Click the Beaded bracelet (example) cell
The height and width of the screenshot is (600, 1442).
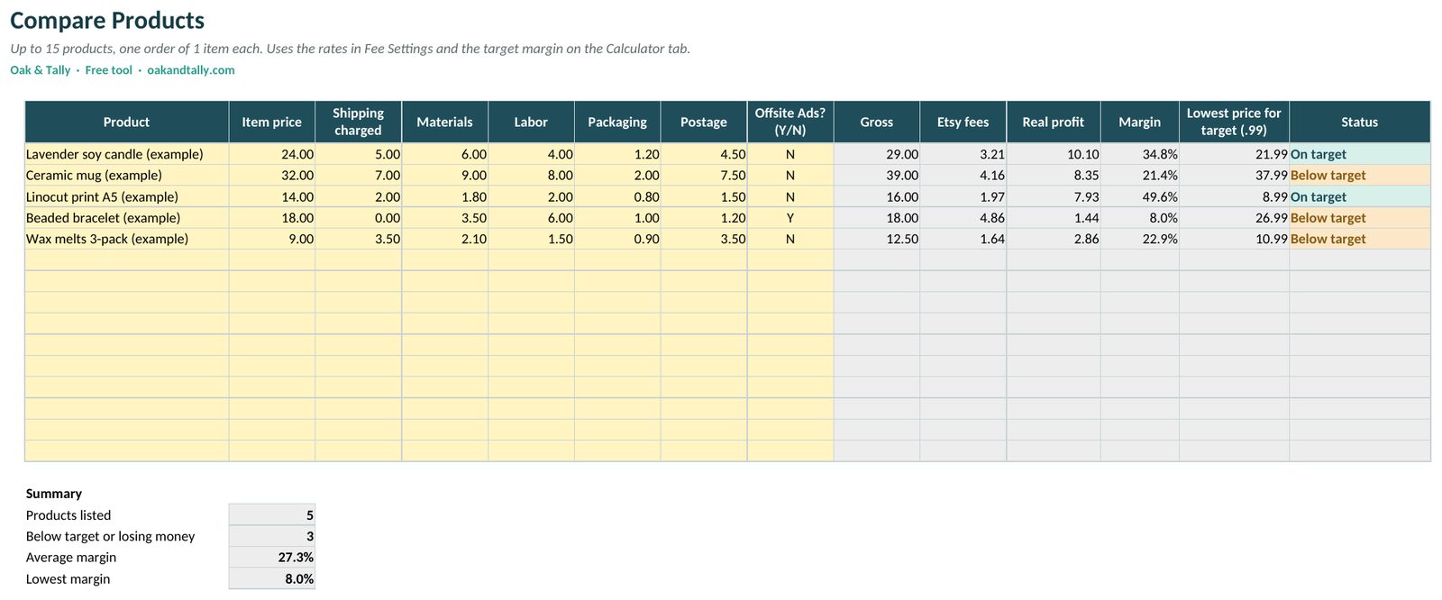click(x=126, y=217)
